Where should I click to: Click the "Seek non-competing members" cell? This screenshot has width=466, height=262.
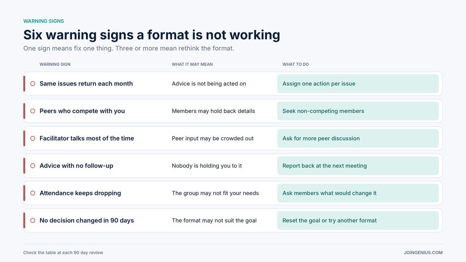[x=358, y=111]
